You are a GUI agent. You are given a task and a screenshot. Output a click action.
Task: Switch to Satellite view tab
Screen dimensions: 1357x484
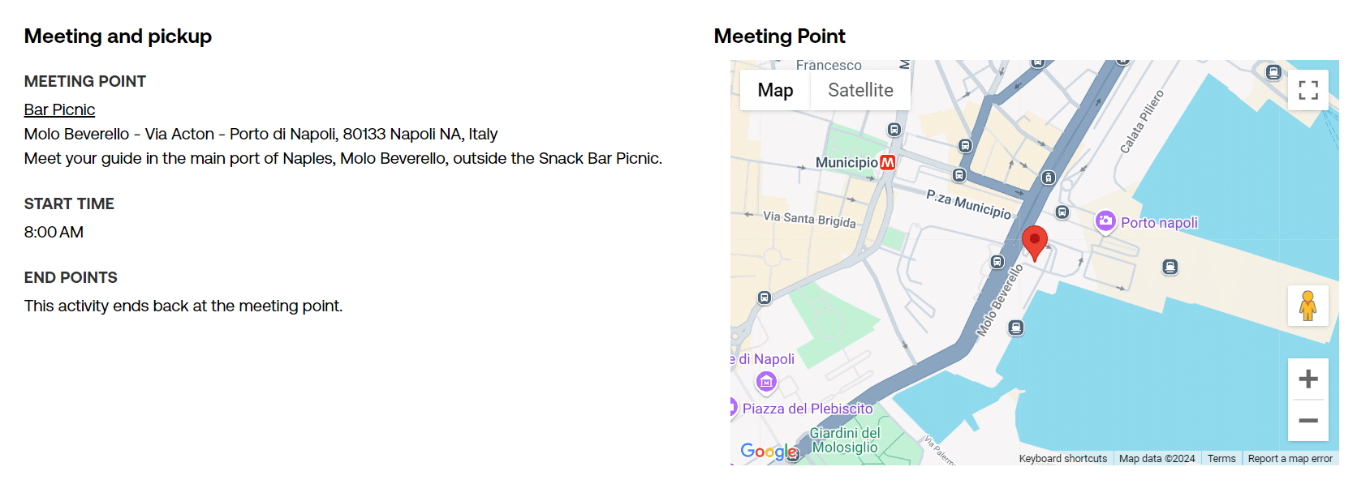tap(860, 90)
